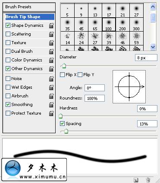Select the soft round 100 brush tip
The width and height of the screenshot is (160, 183).
point(109,25)
